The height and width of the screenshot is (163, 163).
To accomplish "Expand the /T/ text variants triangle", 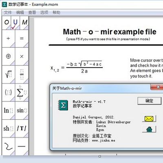I will [26, 135].
